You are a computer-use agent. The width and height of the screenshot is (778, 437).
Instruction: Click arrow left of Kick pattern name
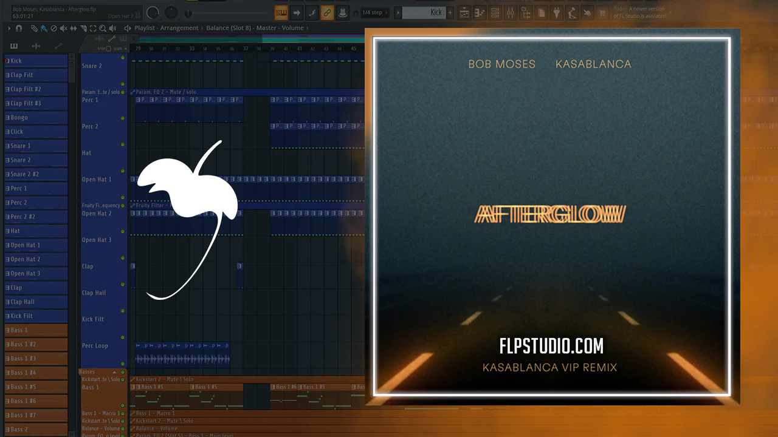tap(398, 12)
